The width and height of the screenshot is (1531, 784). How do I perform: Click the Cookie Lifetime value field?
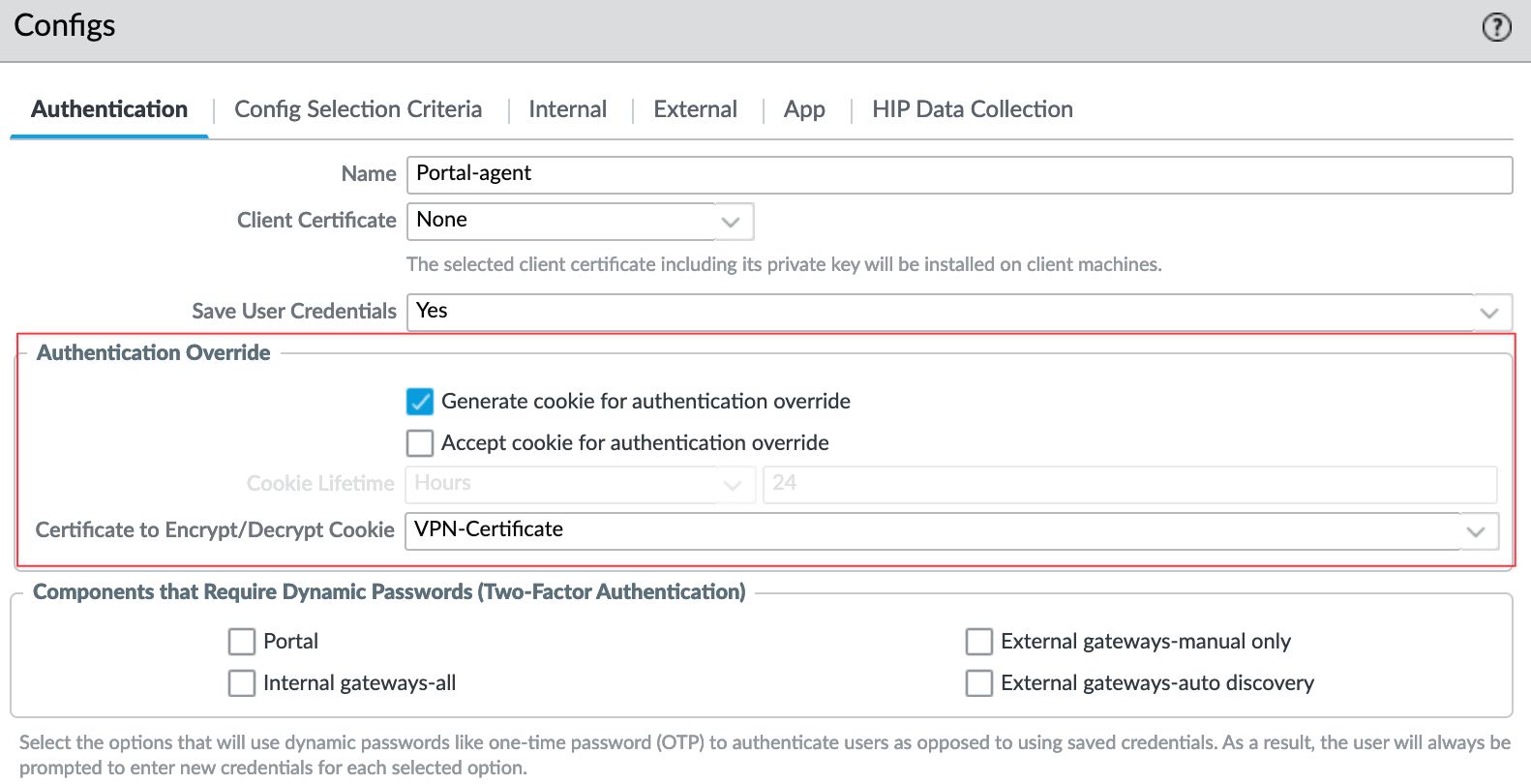coord(1128,484)
